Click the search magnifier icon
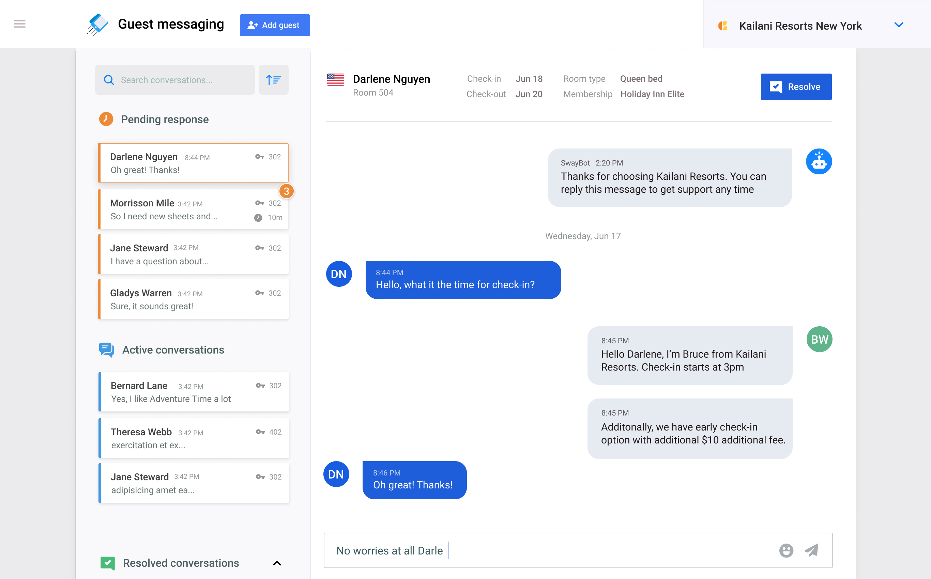 coord(109,80)
